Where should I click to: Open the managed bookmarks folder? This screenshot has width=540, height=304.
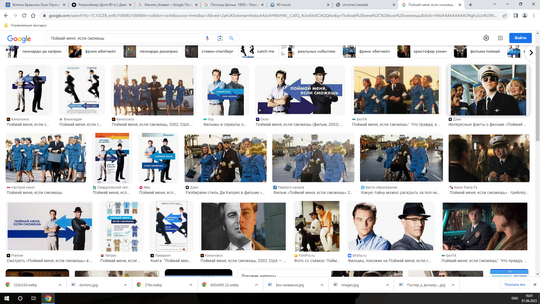[x=26, y=25]
